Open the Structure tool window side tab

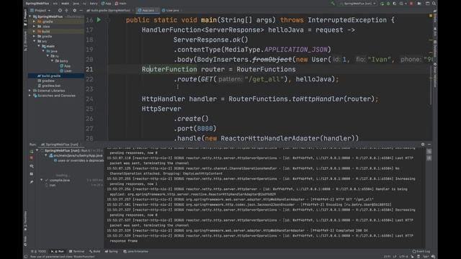point(25,41)
